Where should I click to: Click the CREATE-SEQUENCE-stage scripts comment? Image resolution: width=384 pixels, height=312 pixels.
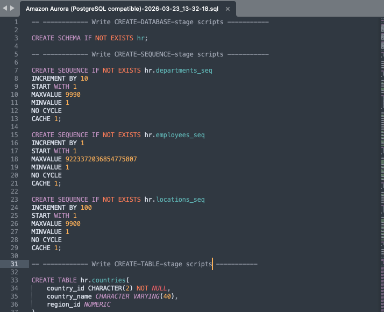(x=150, y=54)
